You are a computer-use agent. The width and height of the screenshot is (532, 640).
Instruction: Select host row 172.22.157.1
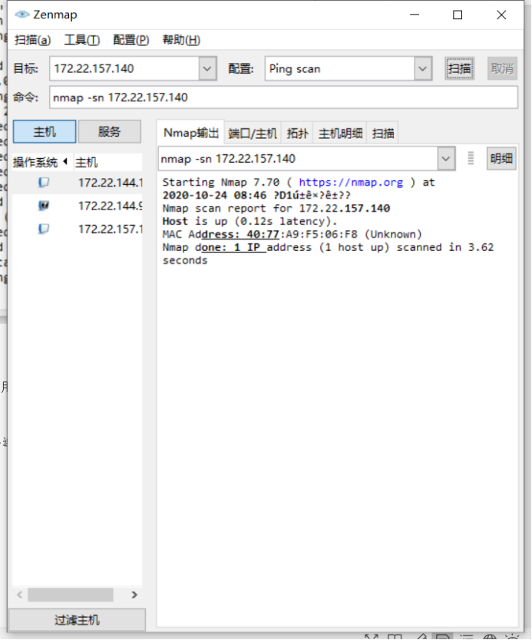(78, 229)
